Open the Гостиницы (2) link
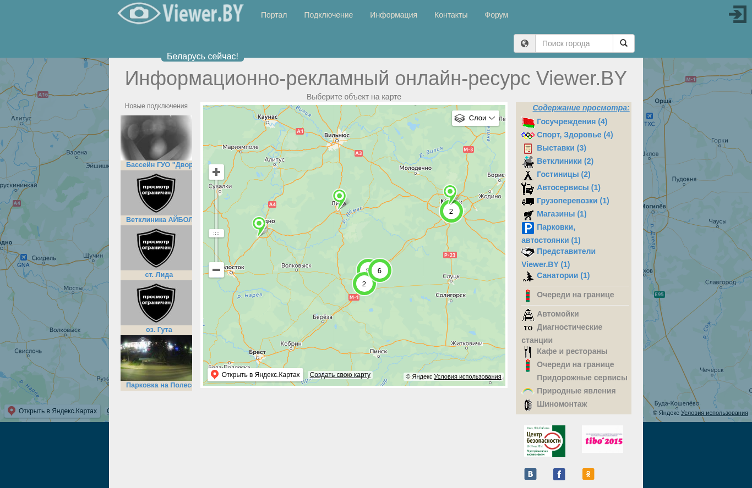 pos(563,174)
